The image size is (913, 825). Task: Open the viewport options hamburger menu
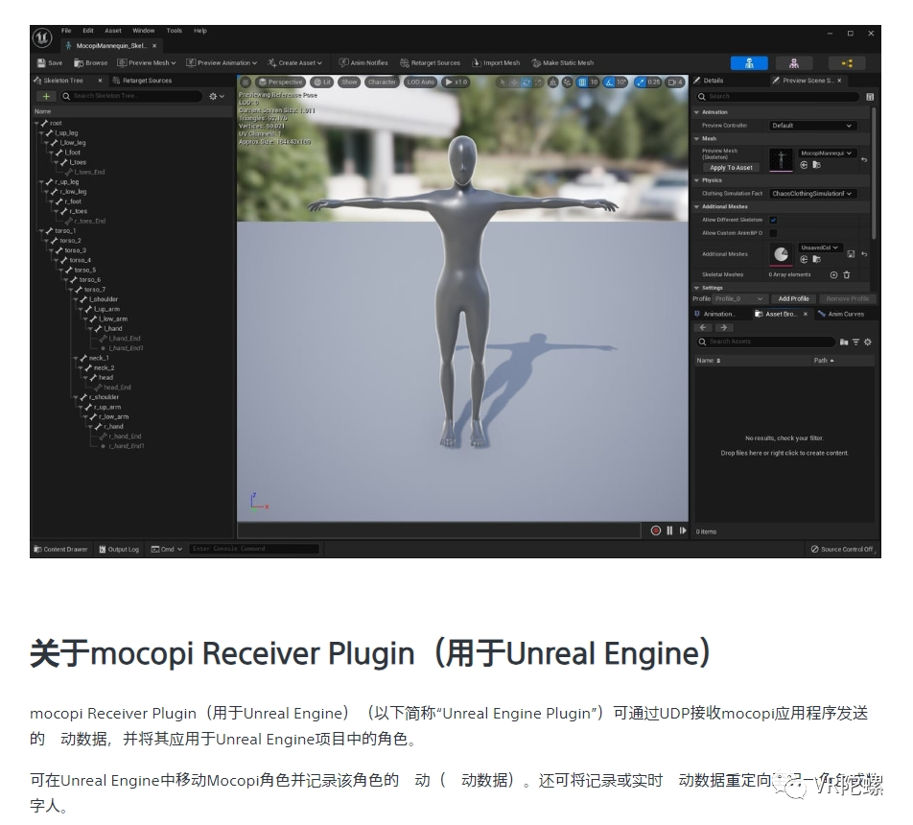(x=246, y=82)
